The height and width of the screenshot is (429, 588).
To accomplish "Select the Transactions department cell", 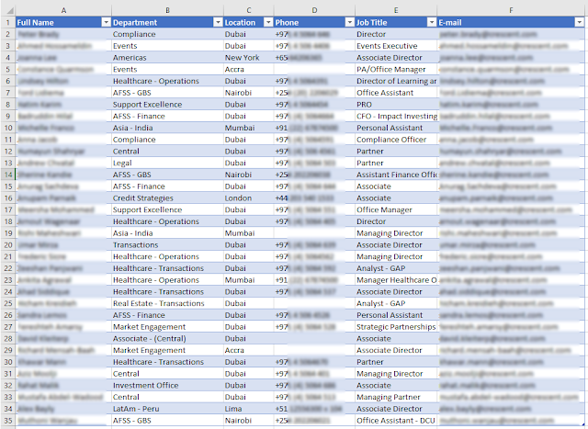I will tap(167, 245).
